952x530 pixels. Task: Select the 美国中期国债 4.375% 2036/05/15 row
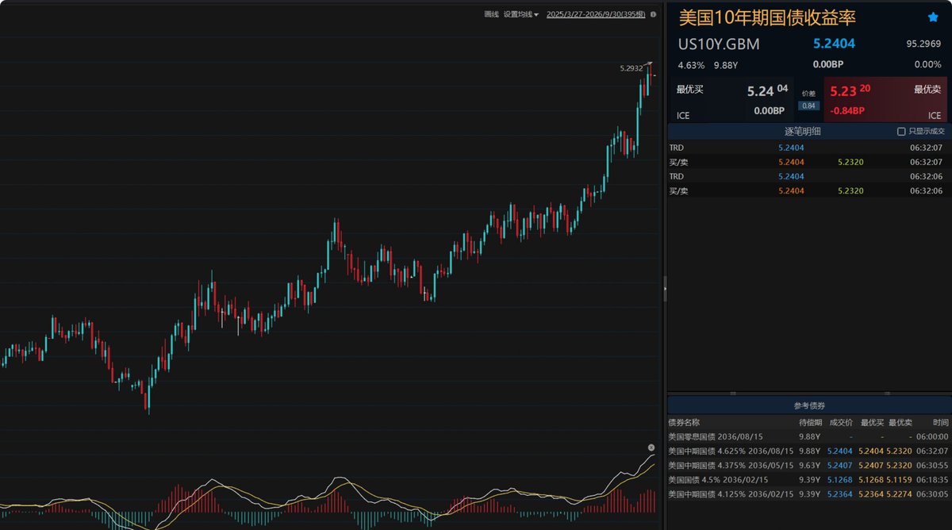(809, 465)
